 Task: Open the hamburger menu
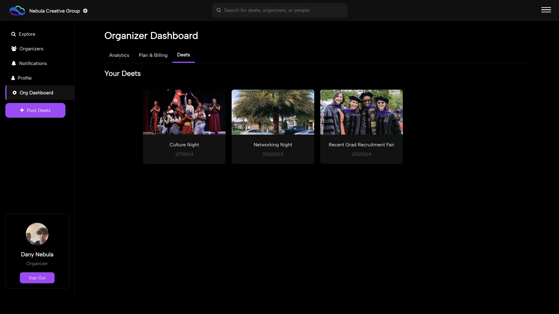(546, 10)
